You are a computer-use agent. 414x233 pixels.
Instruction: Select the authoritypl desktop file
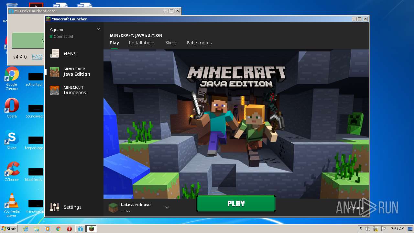pyautogui.click(x=35, y=80)
